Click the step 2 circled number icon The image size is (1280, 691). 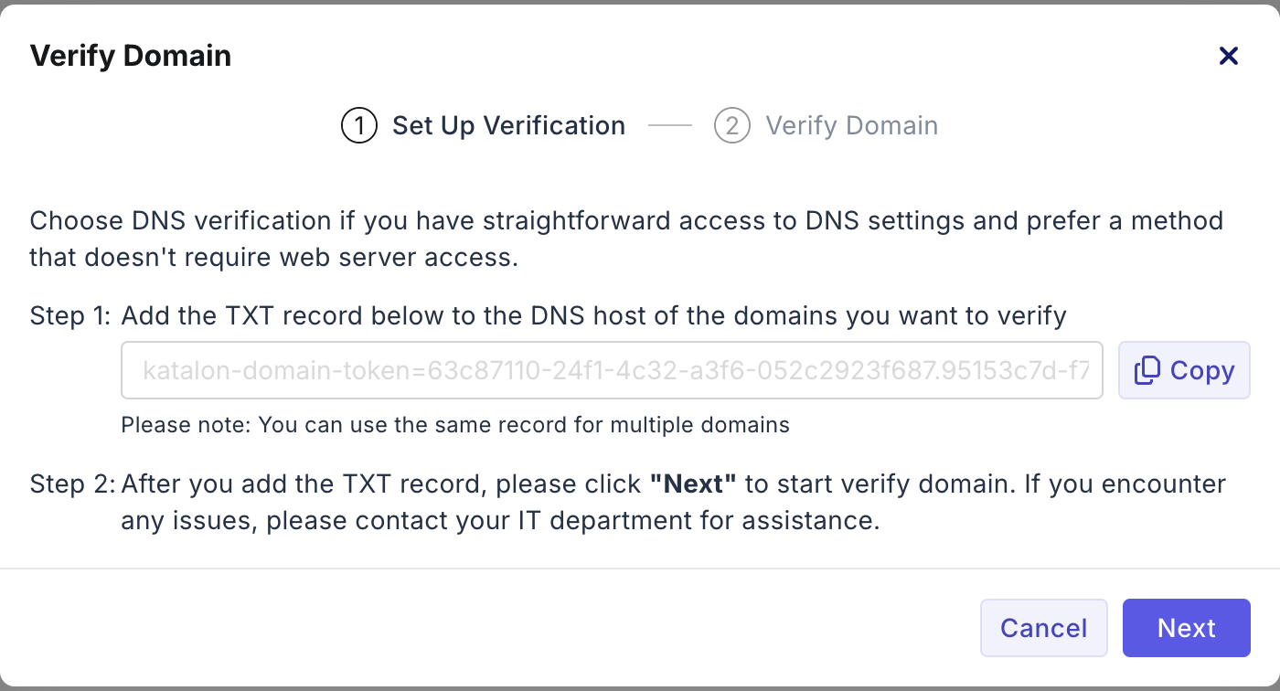732,125
